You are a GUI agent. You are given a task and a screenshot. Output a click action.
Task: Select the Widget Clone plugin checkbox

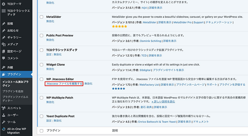[41, 65]
